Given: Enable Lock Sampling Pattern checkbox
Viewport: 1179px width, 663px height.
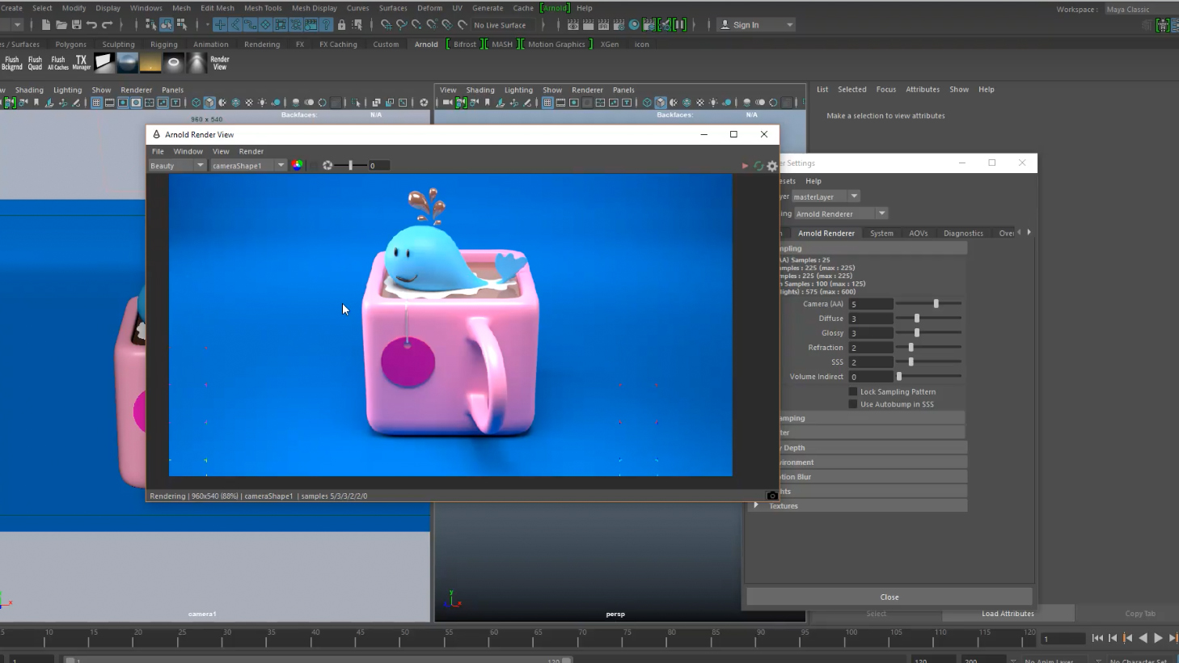Looking at the screenshot, I should click(852, 391).
